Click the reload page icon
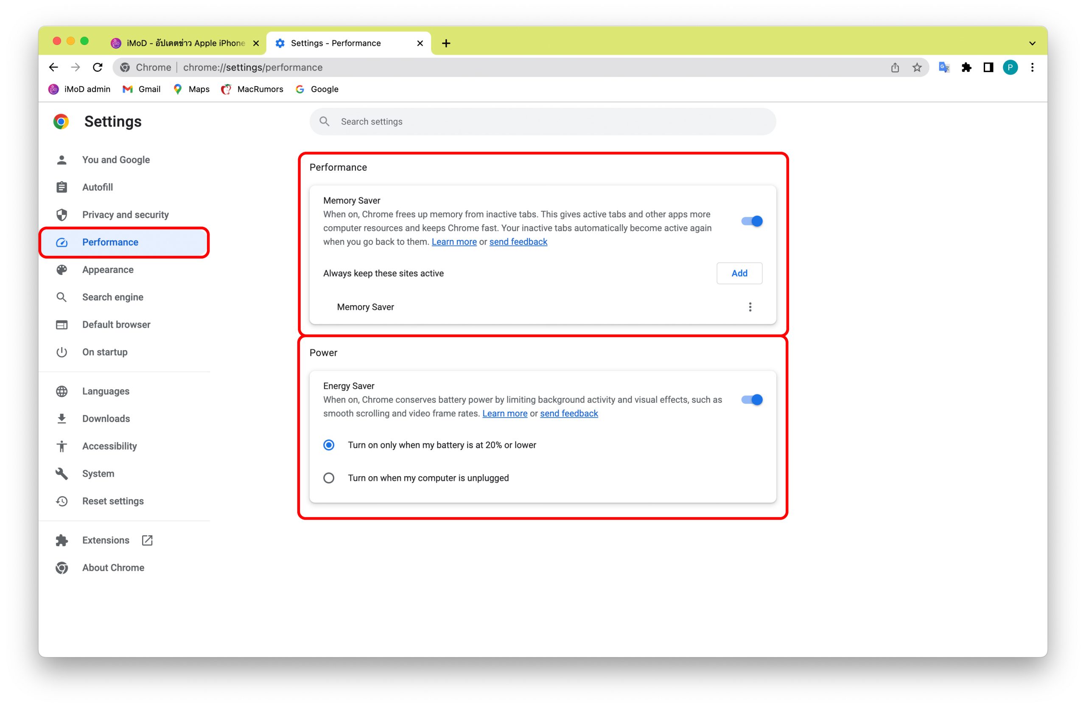This screenshot has width=1086, height=708. (98, 67)
